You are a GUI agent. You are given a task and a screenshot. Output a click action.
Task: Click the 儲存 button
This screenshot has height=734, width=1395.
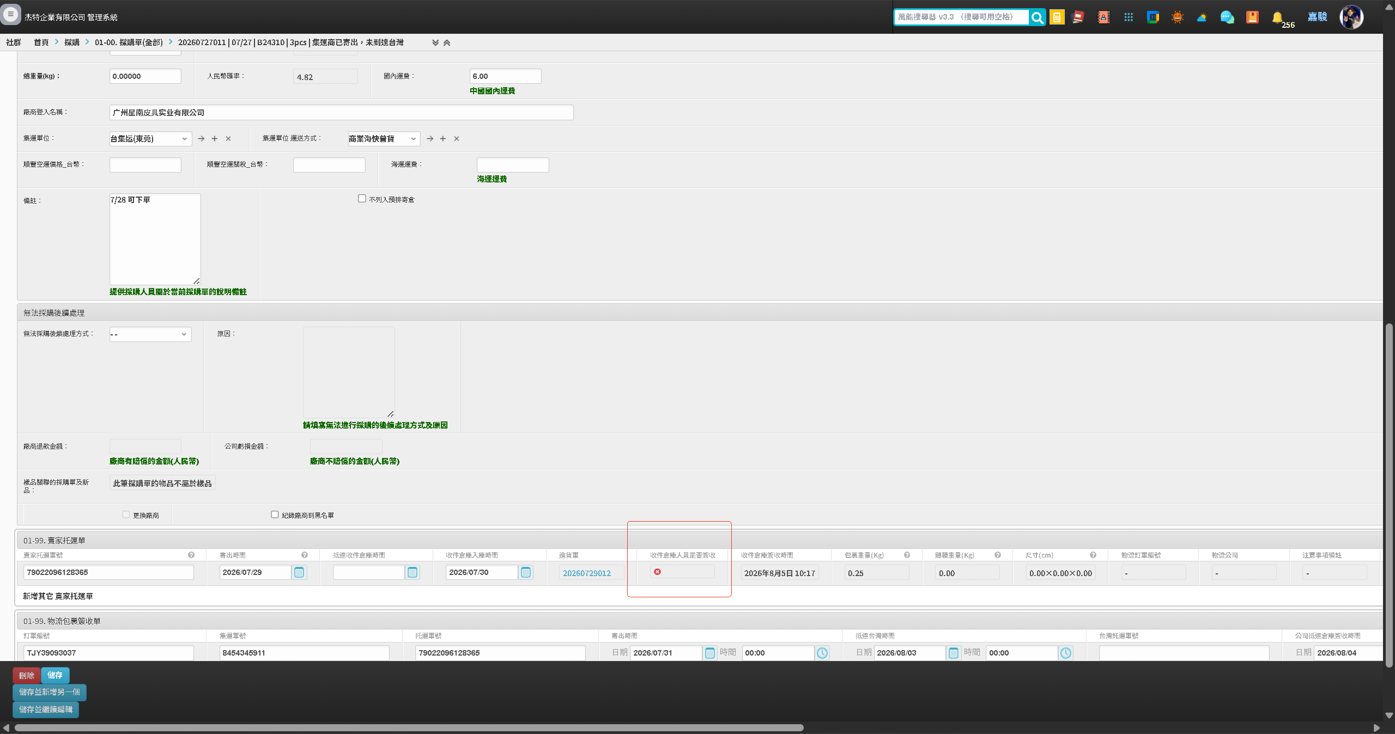pyautogui.click(x=55, y=675)
